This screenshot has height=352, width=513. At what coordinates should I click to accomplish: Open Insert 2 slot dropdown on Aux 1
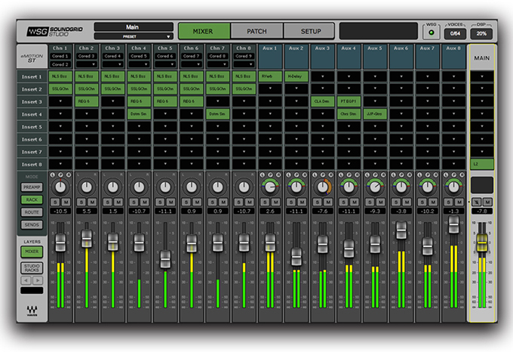(x=270, y=88)
